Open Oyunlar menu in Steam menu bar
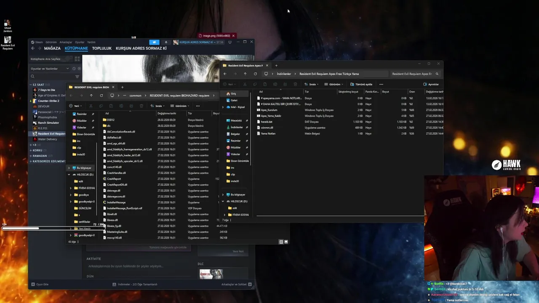The height and width of the screenshot is (303, 539). pyautogui.click(x=80, y=42)
